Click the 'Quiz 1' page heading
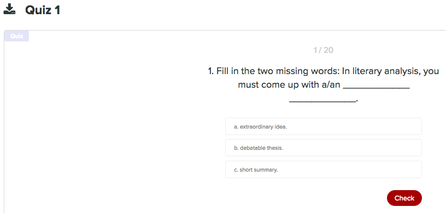 coord(43,10)
